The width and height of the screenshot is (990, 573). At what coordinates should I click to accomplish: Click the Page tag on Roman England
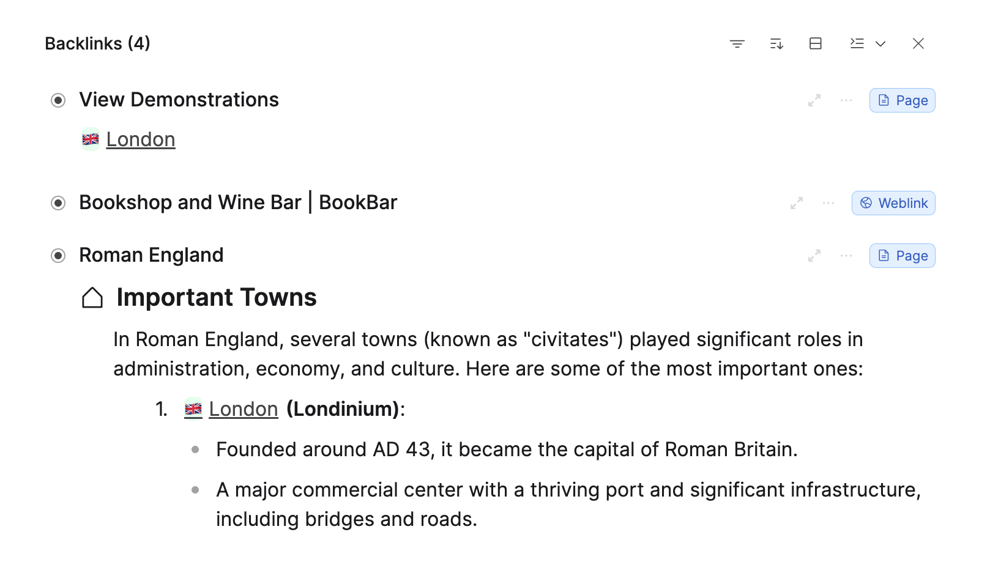click(x=903, y=256)
